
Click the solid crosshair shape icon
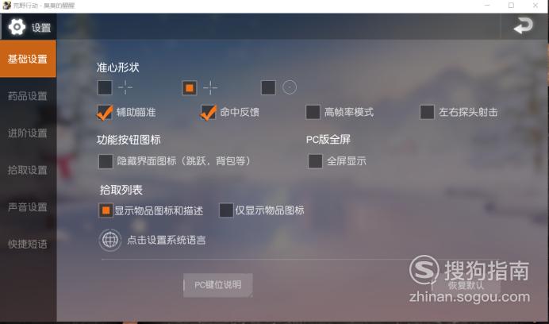point(210,87)
